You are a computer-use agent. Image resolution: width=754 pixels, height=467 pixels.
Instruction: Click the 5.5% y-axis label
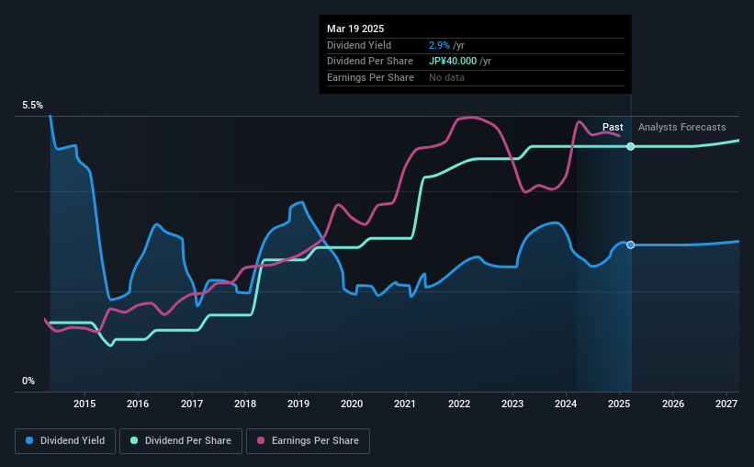point(32,106)
